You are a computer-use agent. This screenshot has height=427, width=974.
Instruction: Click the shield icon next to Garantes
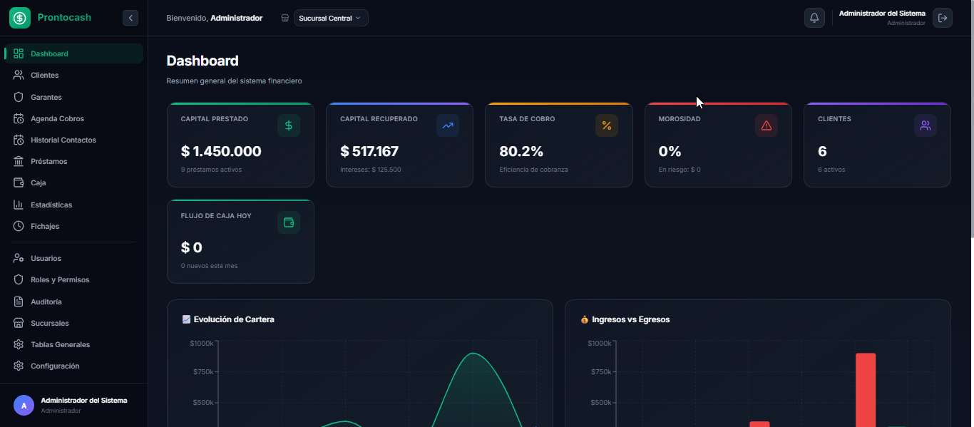19,97
